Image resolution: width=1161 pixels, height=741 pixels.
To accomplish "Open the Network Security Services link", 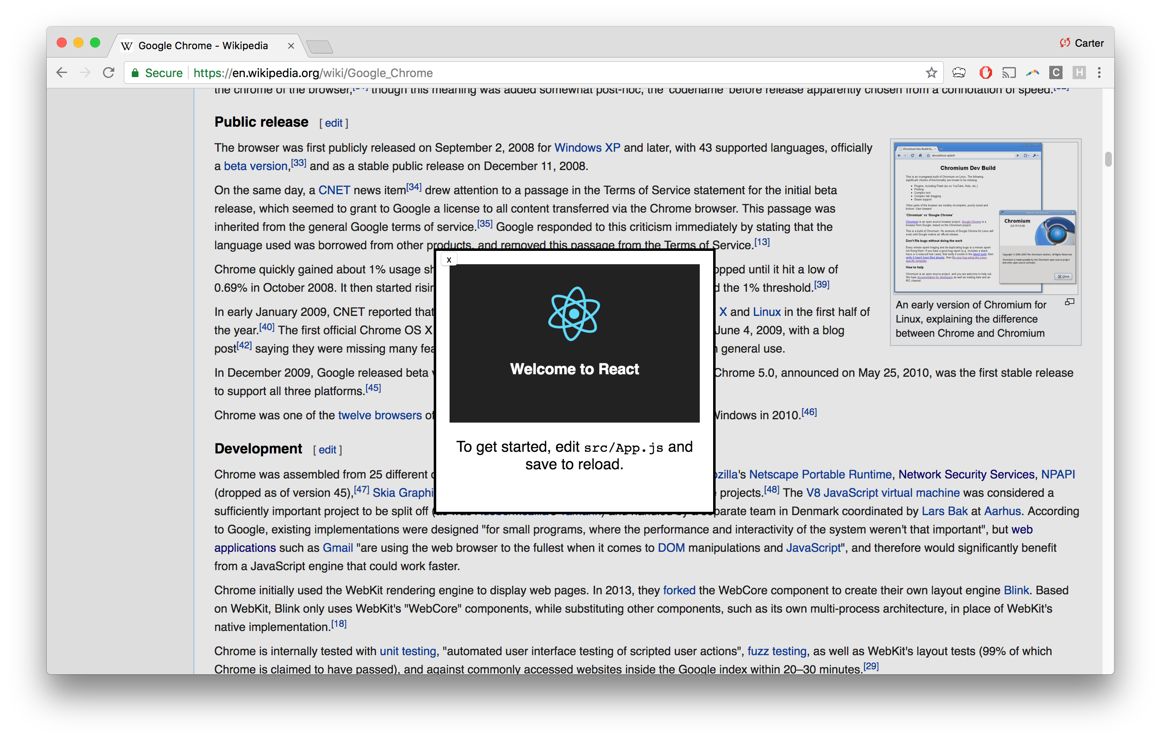I will [966, 474].
